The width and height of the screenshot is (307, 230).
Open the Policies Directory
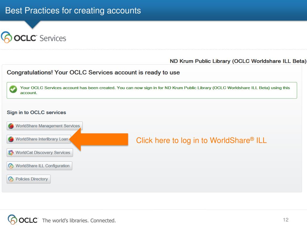point(28,179)
